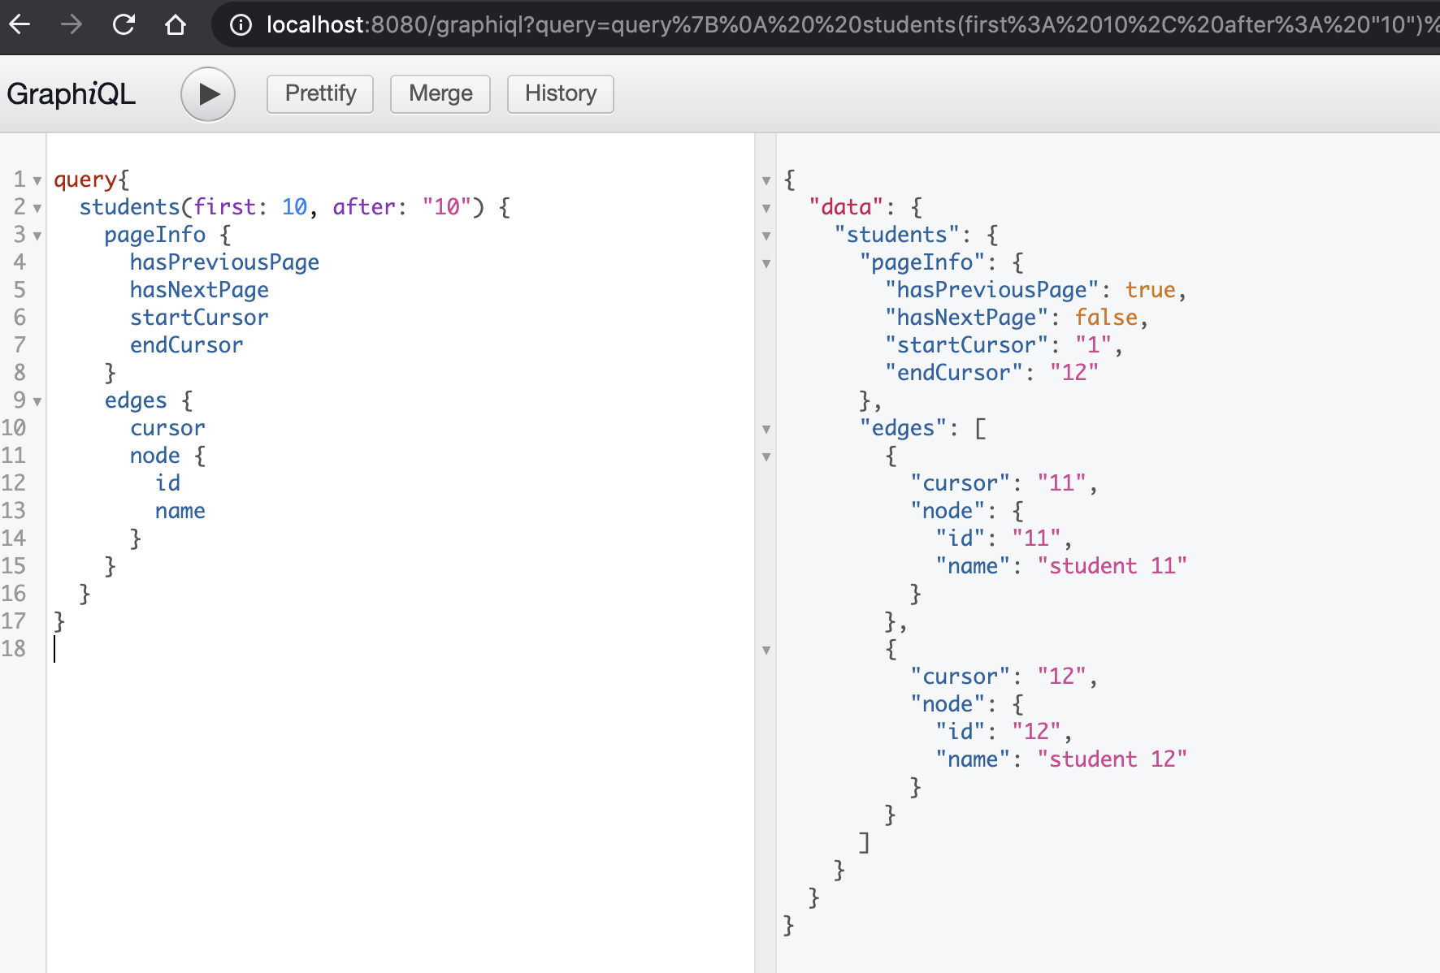
Task: Click the Execute Query play button
Action: pos(208,94)
